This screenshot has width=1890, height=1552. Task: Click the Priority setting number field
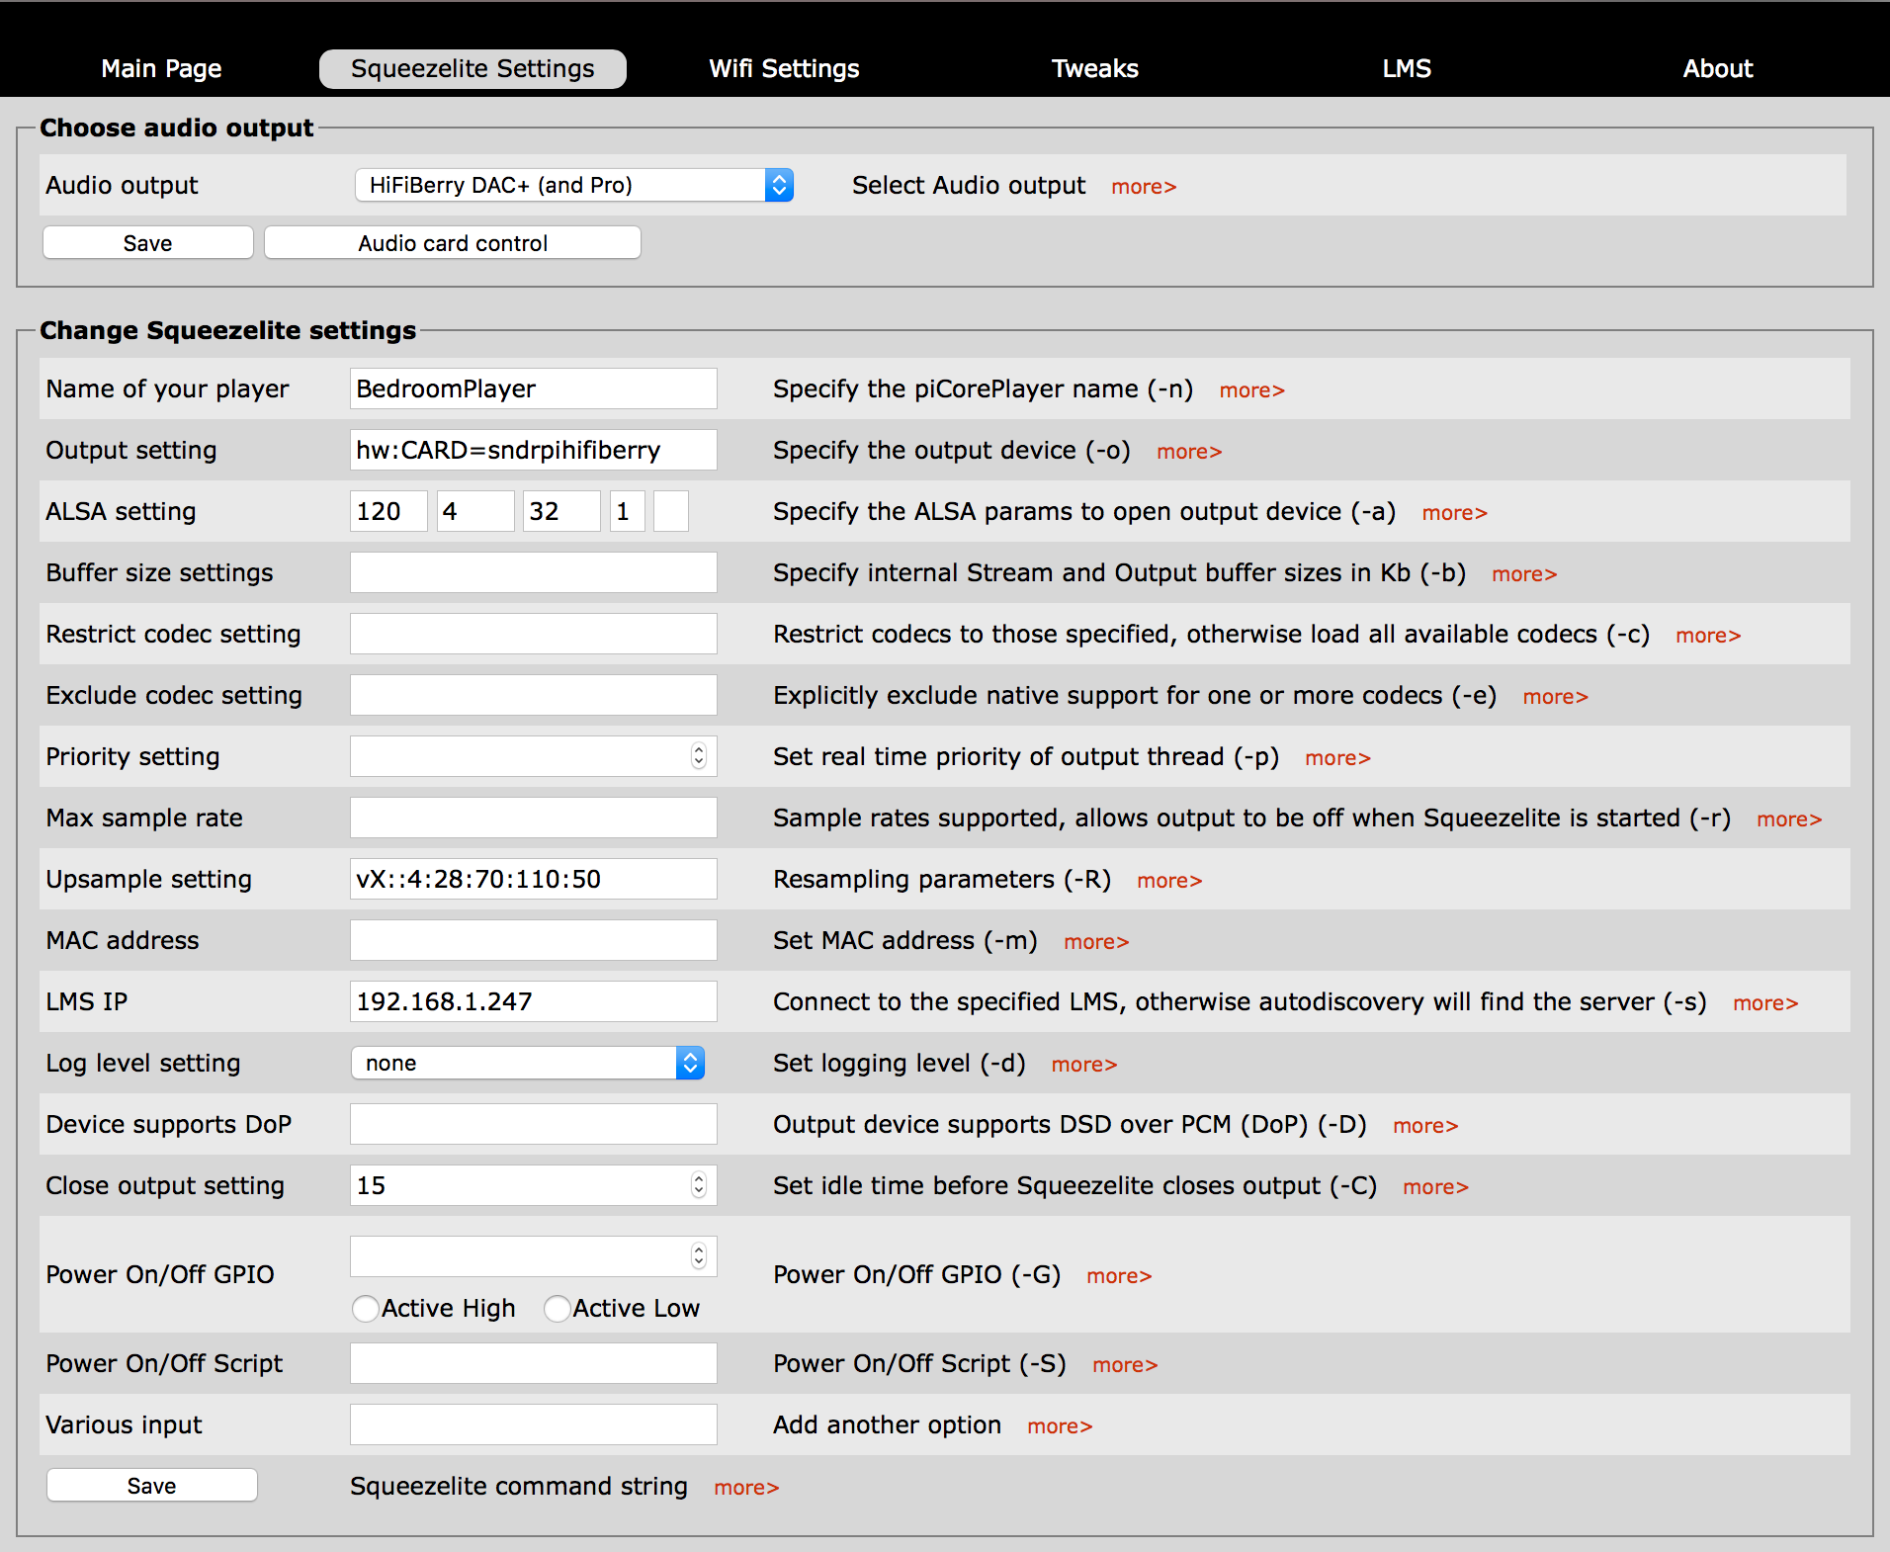click(x=534, y=756)
